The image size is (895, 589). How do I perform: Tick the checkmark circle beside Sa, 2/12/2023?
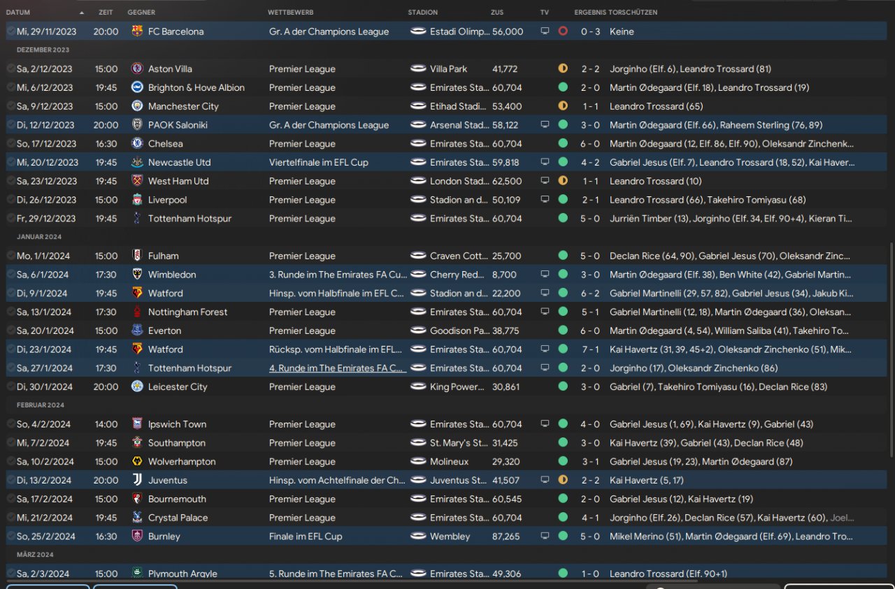[10, 69]
